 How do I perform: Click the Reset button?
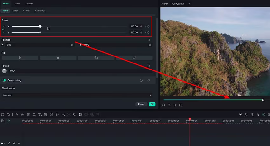pos(141,104)
